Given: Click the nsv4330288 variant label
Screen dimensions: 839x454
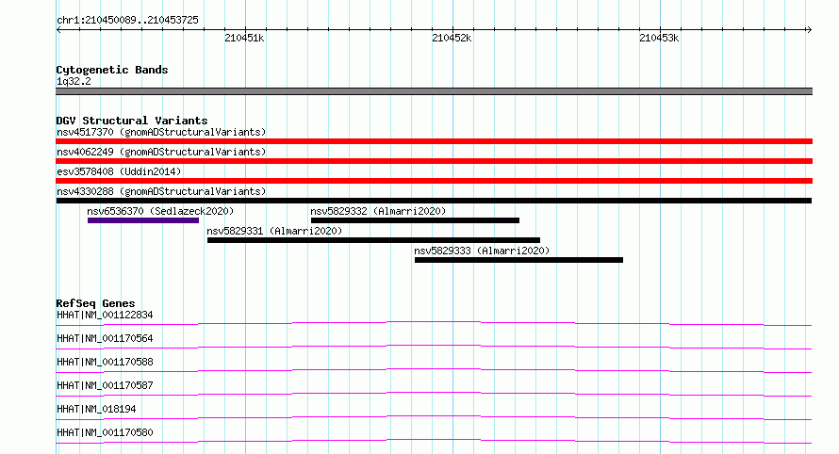Looking at the screenshot, I should pyautogui.click(x=161, y=191).
